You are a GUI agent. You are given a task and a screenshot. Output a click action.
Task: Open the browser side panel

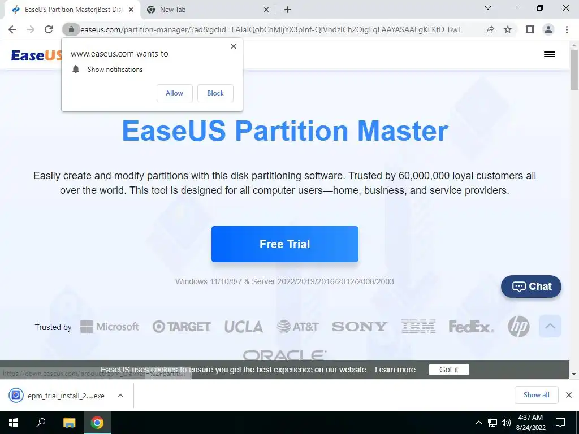tap(530, 29)
